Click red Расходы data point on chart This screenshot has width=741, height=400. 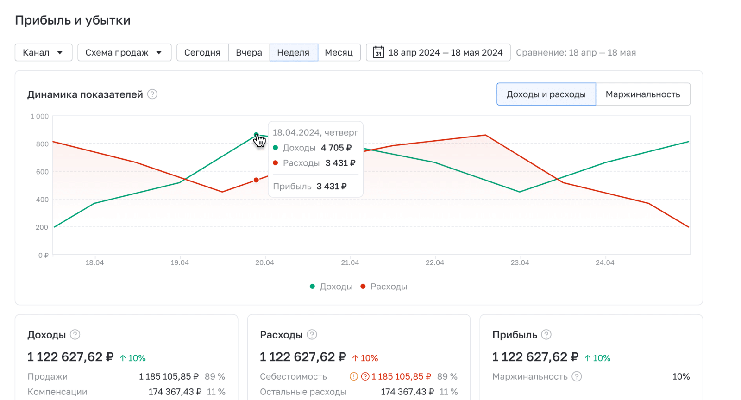point(256,180)
